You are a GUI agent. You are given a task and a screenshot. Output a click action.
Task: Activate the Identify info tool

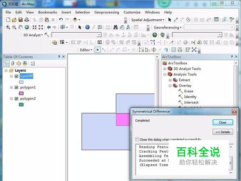click(x=87, y=27)
